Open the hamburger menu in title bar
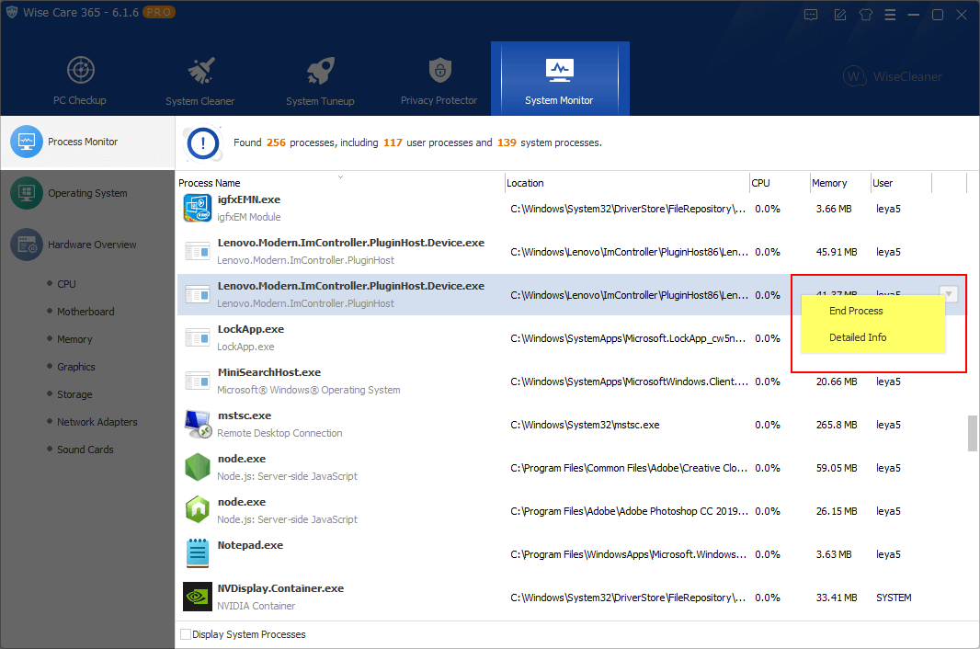The image size is (980, 649). coord(890,15)
